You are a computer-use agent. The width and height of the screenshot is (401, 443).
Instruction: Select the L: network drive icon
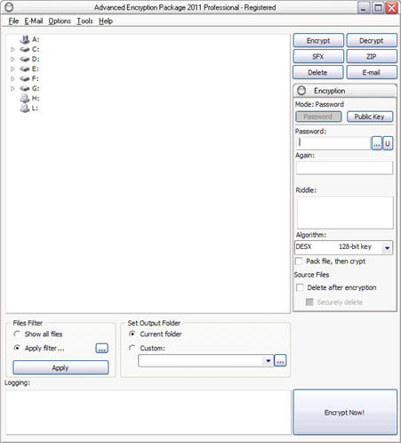tap(25, 108)
